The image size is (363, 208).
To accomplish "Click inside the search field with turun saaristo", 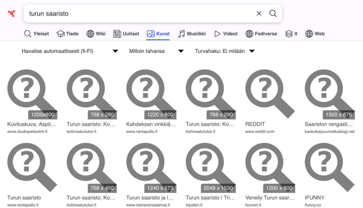I will click(139, 13).
